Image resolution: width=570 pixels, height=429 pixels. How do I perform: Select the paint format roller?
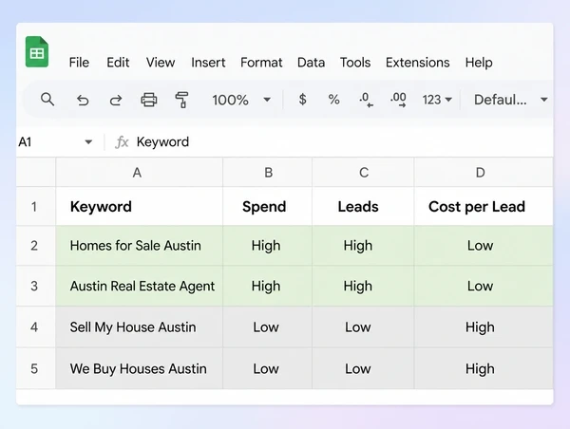point(181,100)
